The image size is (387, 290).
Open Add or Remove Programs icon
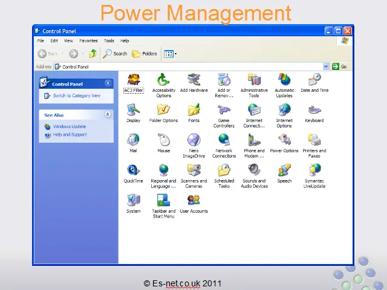[224, 85]
